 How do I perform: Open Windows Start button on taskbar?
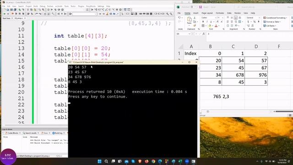pyautogui.click(x=100, y=161)
